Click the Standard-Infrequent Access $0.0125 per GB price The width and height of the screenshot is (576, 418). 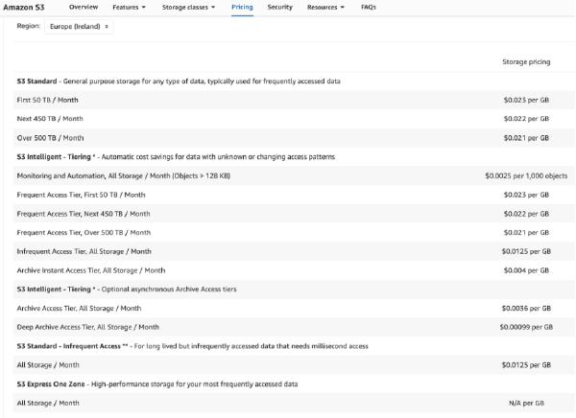coord(526,365)
